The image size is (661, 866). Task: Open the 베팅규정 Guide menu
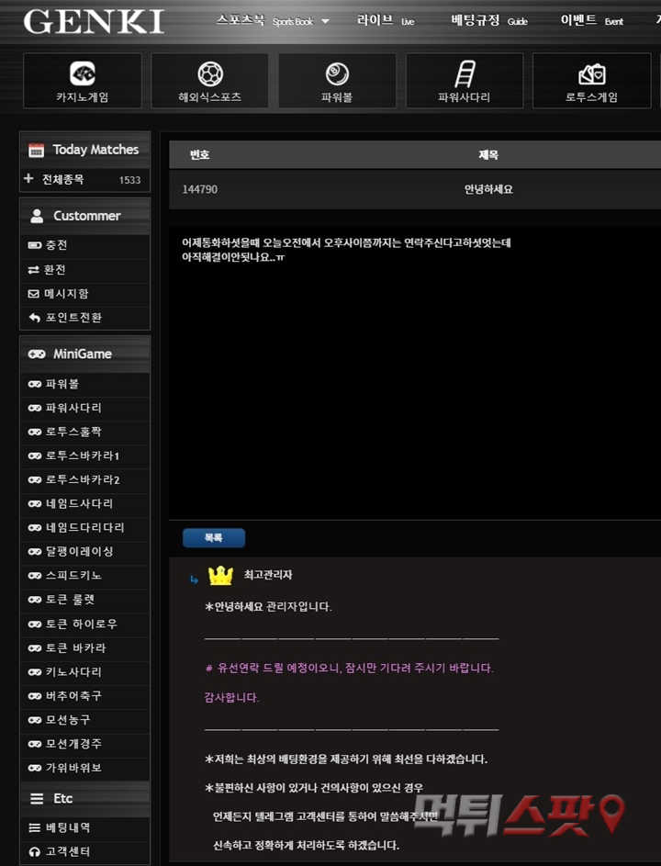pos(488,20)
